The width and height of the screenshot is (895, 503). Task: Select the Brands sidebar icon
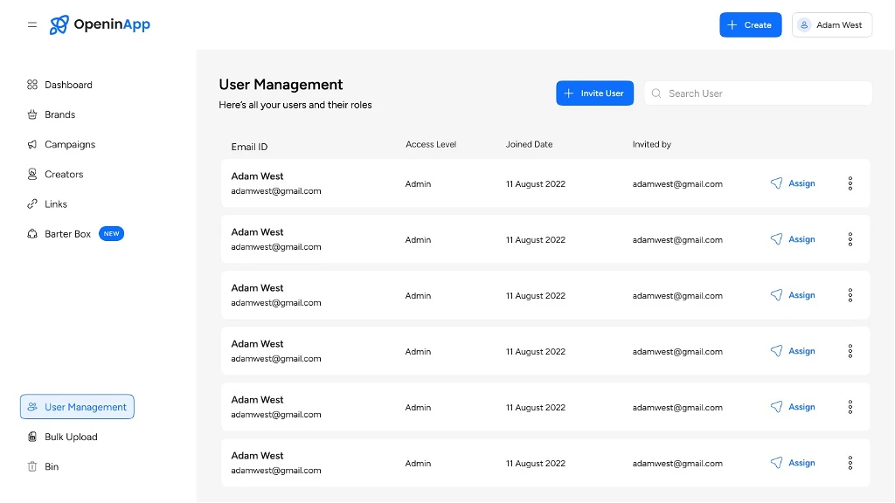click(31, 114)
